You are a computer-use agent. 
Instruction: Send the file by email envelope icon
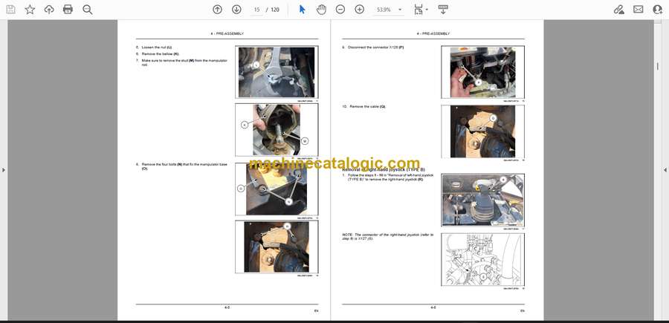point(639,10)
